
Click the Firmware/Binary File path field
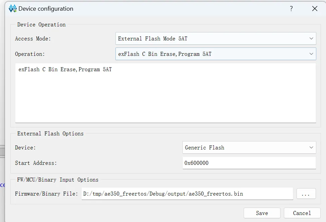(187, 194)
